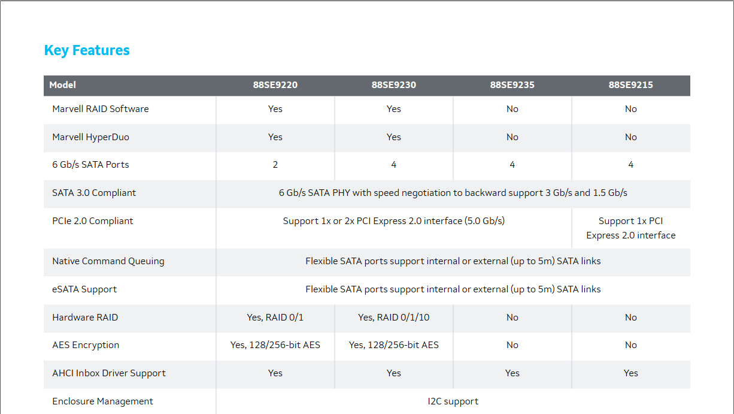This screenshot has height=414, width=734.
Task: Select the eSATA Support row label
Action: tap(84, 289)
